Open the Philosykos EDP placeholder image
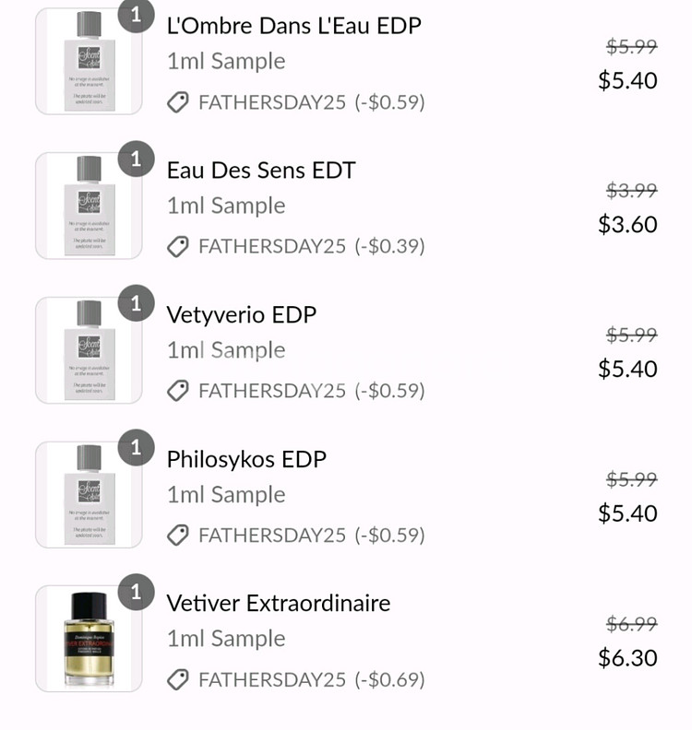The width and height of the screenshot is (692, 730). tap(89, 494)
